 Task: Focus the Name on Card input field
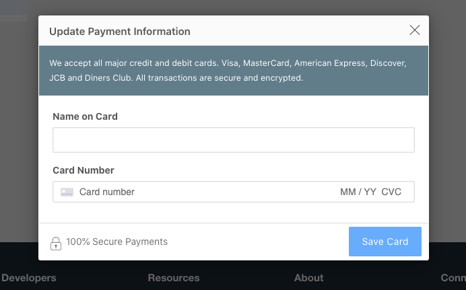tap(234, 140)
